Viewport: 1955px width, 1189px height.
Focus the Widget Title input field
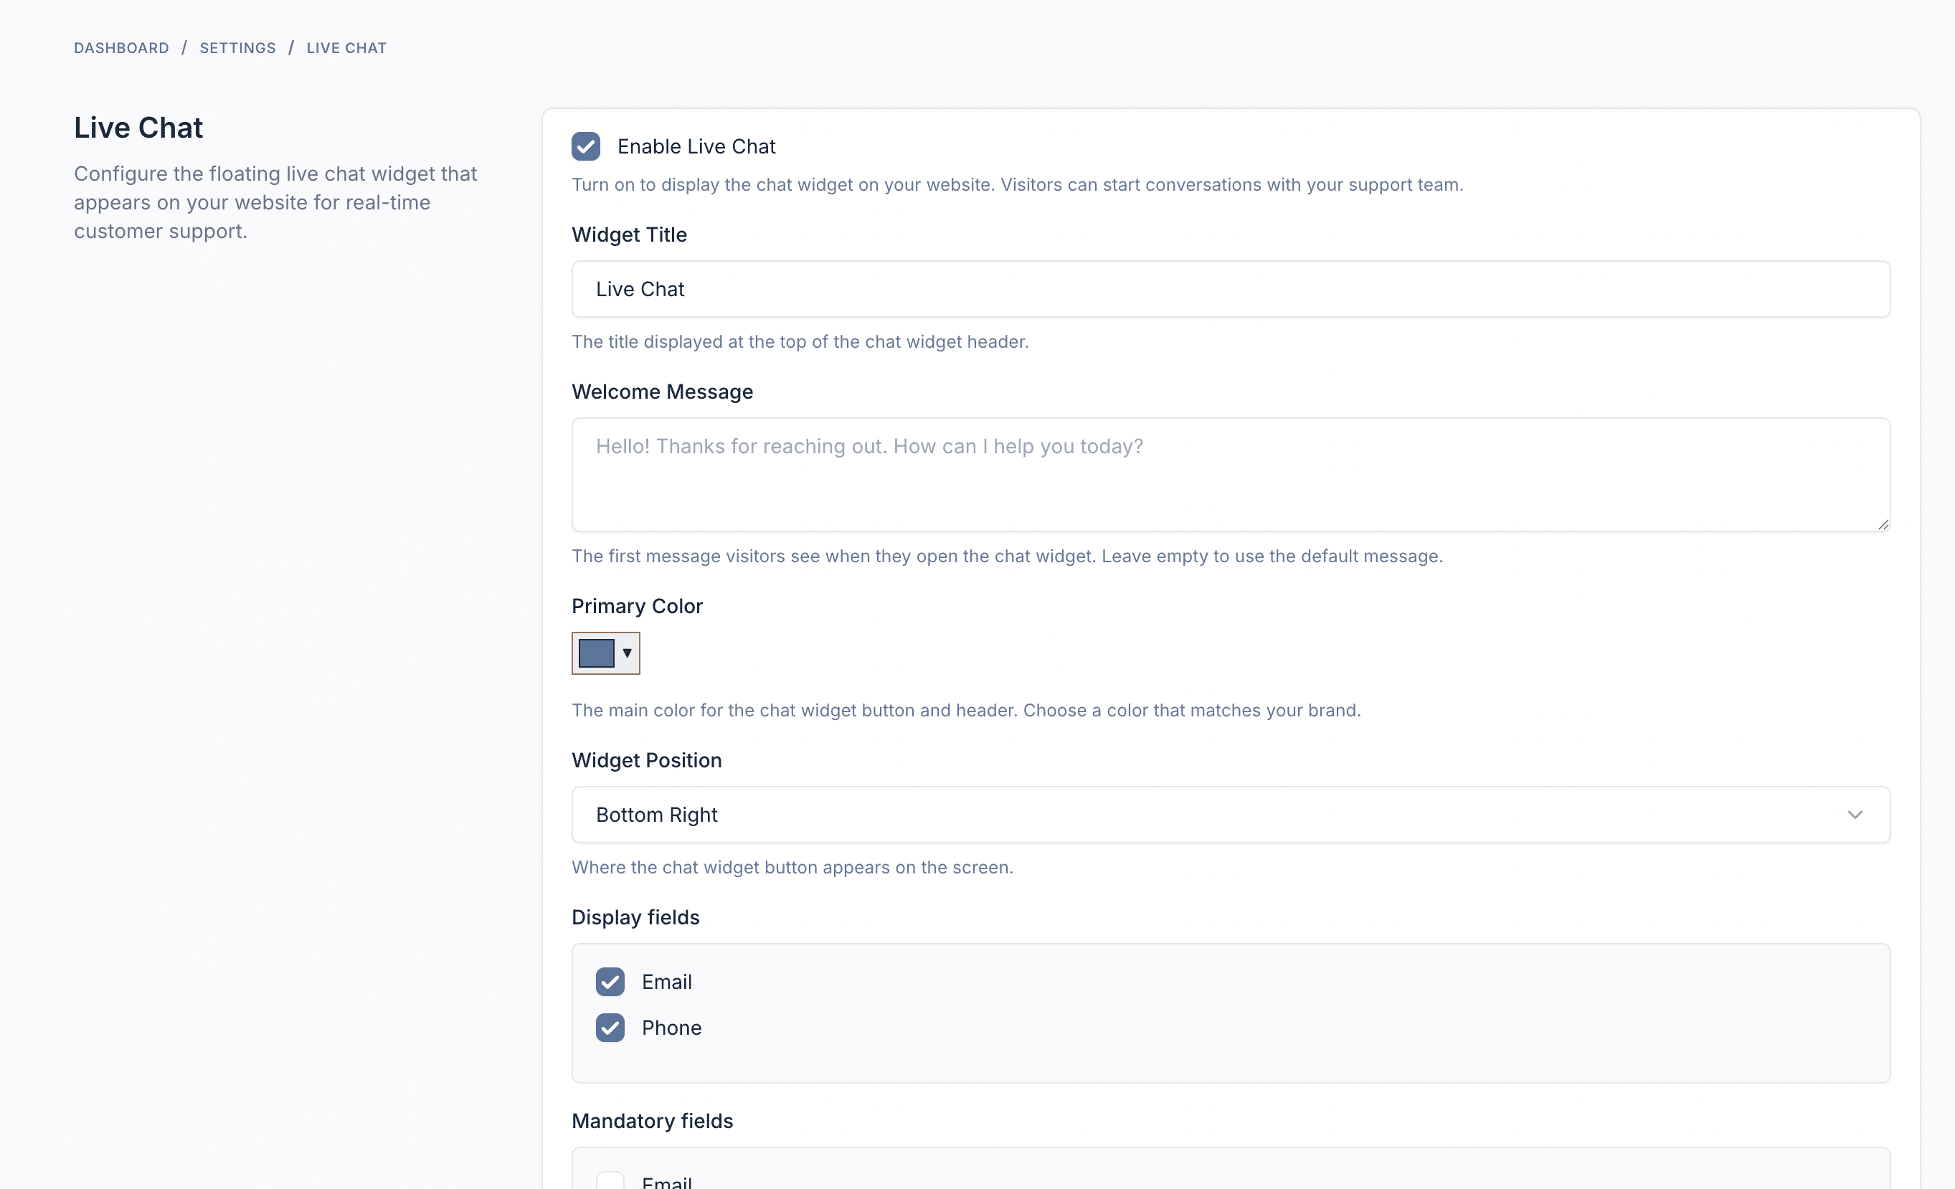[x=1230, y=290]
